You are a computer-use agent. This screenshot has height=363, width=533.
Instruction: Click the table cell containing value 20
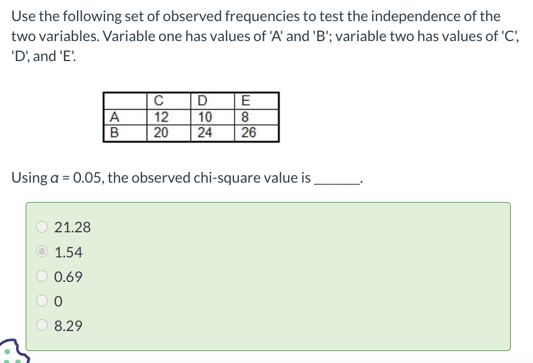point(160,132)
